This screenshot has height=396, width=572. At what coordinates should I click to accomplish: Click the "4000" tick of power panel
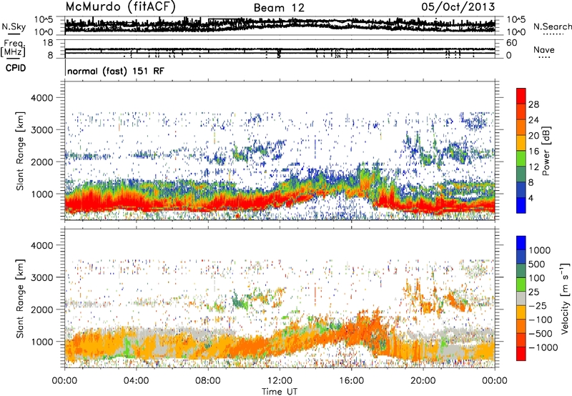(x=42, y=98)
